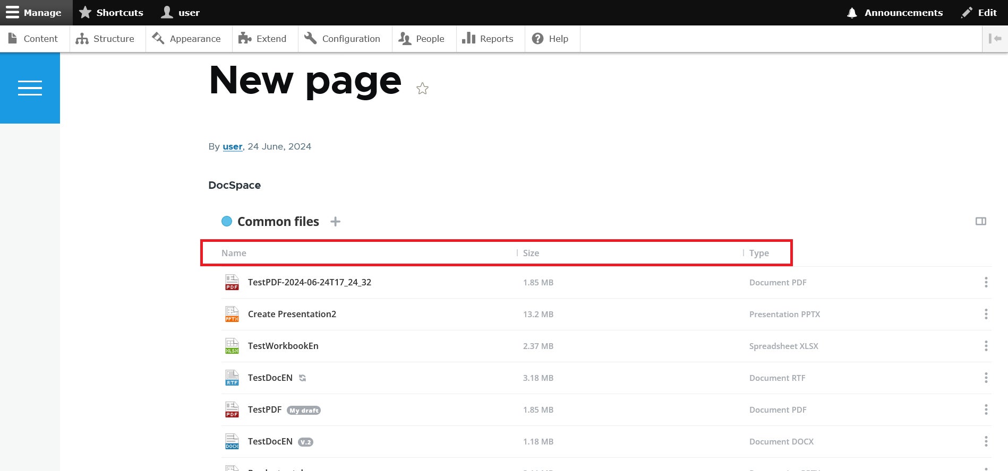Open file Create Presentation2

pyautogui.click(x=292, y=314)
